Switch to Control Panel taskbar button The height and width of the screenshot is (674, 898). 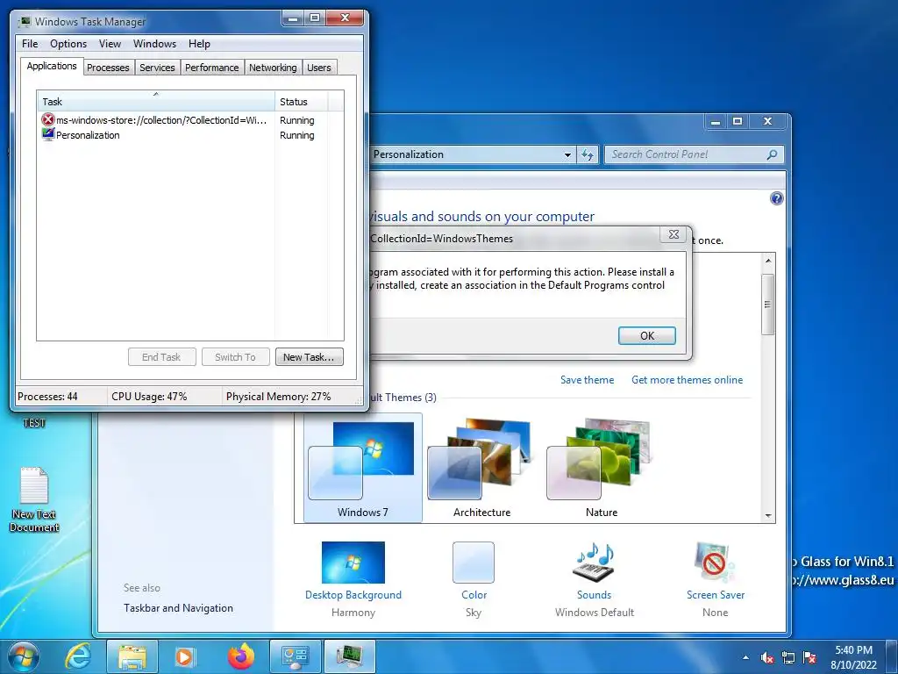pos(295,656)
